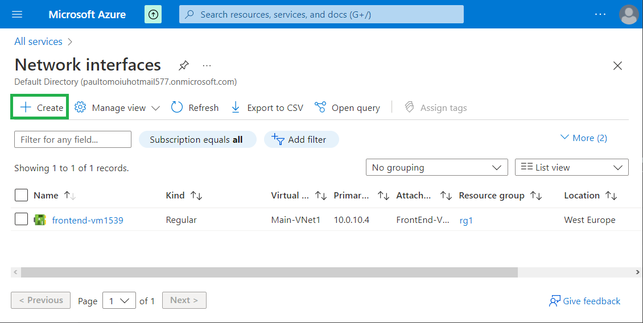Click the frontend-vm1539 network interface icon
This screenshot has height=323, width=643.
tap(40, 220)
